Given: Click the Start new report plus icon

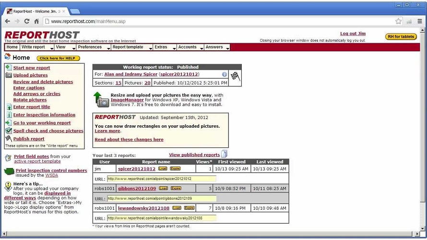Looking at the screenshot, I should pos(9,67).
